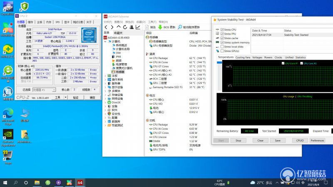Expand the 操作系统 tree node
Image resolution: width=333 pixels, height=187 pixels.
point(105,79)
